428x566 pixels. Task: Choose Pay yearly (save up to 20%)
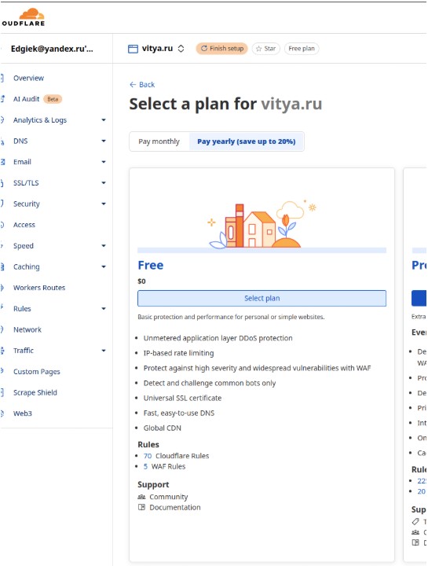pos(247,141)
